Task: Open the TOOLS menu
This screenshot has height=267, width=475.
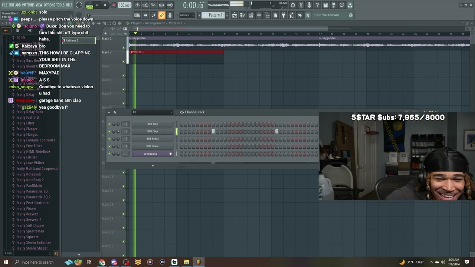Action: click(x=60, y=5)
